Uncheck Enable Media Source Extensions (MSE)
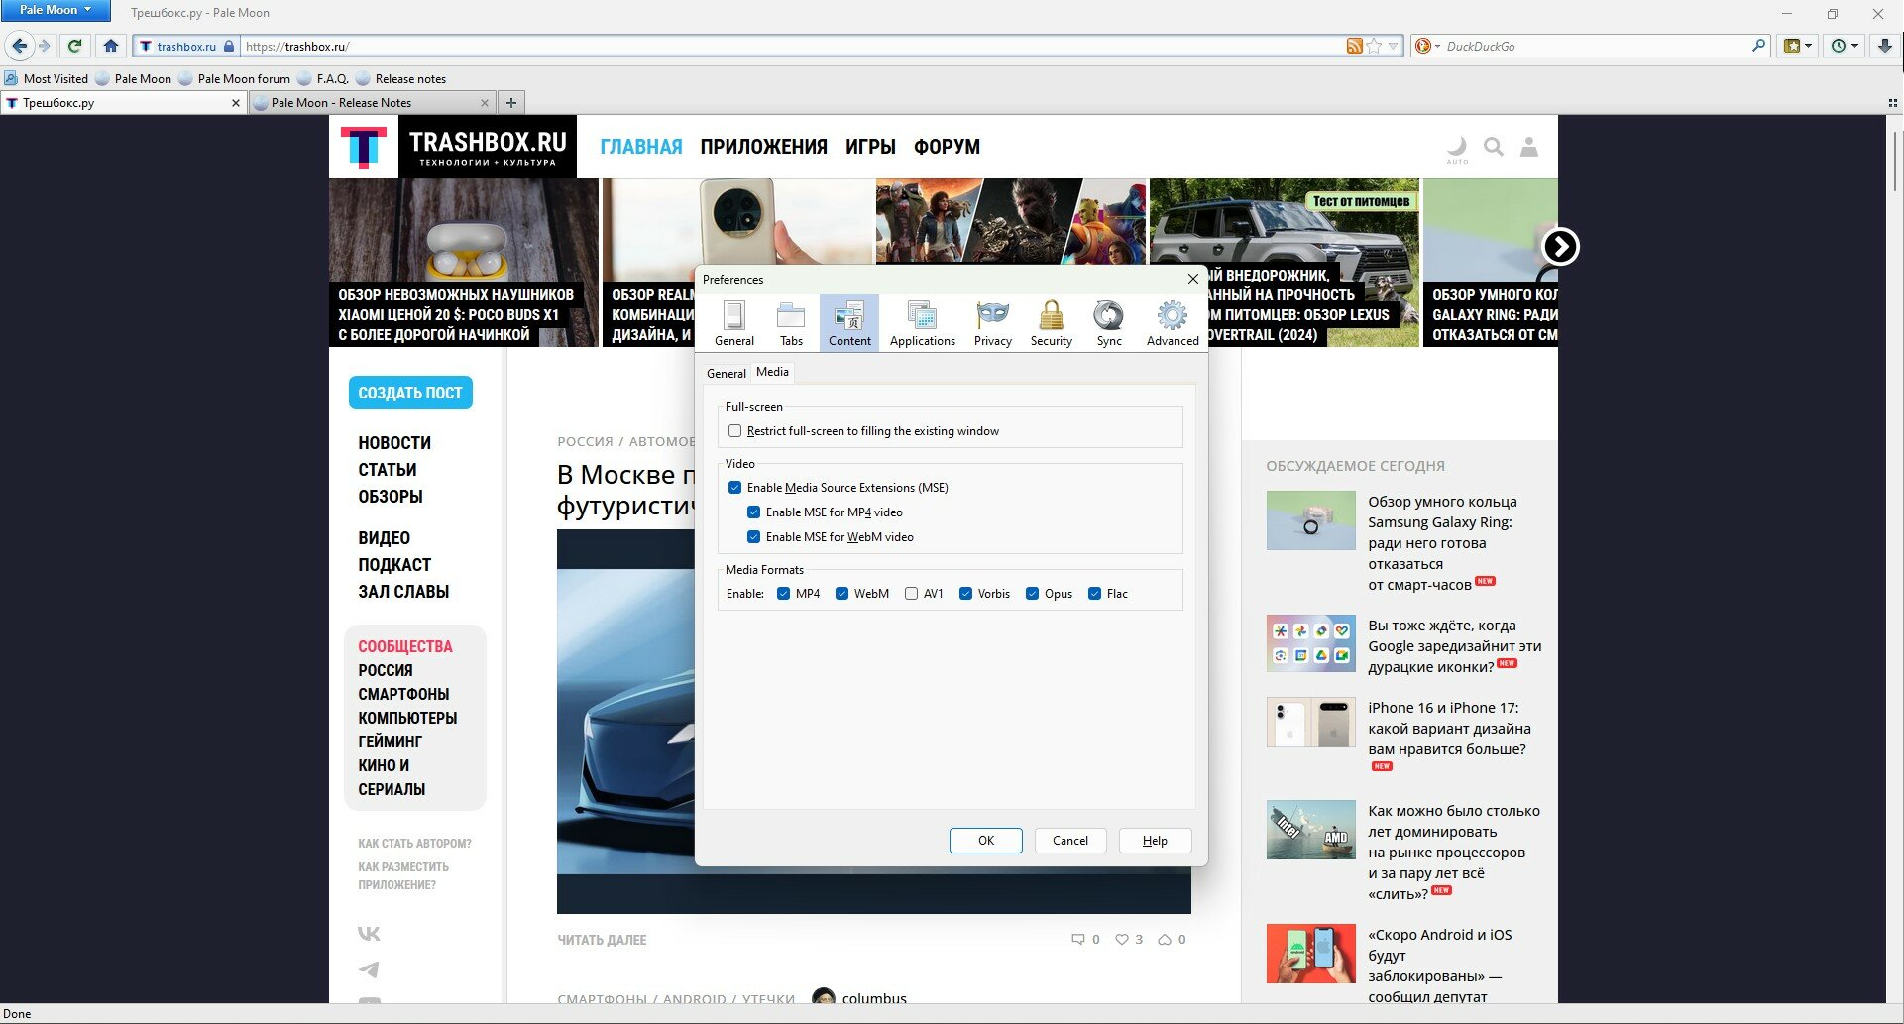This screenshot has height=1024, width=1904. click(x=734, y=488)
